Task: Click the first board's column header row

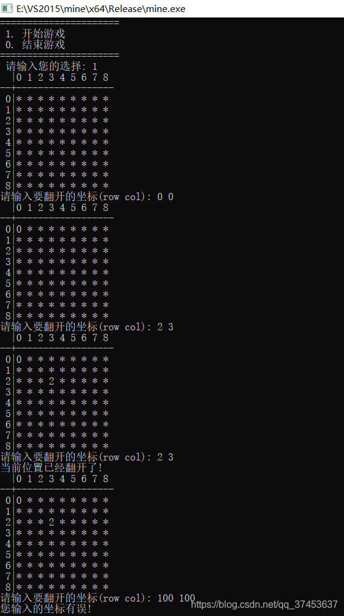Action: click(x=62, y=77)
